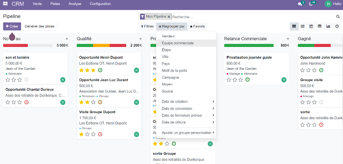Open activity clock on Opportunité John Hammond card
This screenshot has width=343, height=164.
coord(321,70)
